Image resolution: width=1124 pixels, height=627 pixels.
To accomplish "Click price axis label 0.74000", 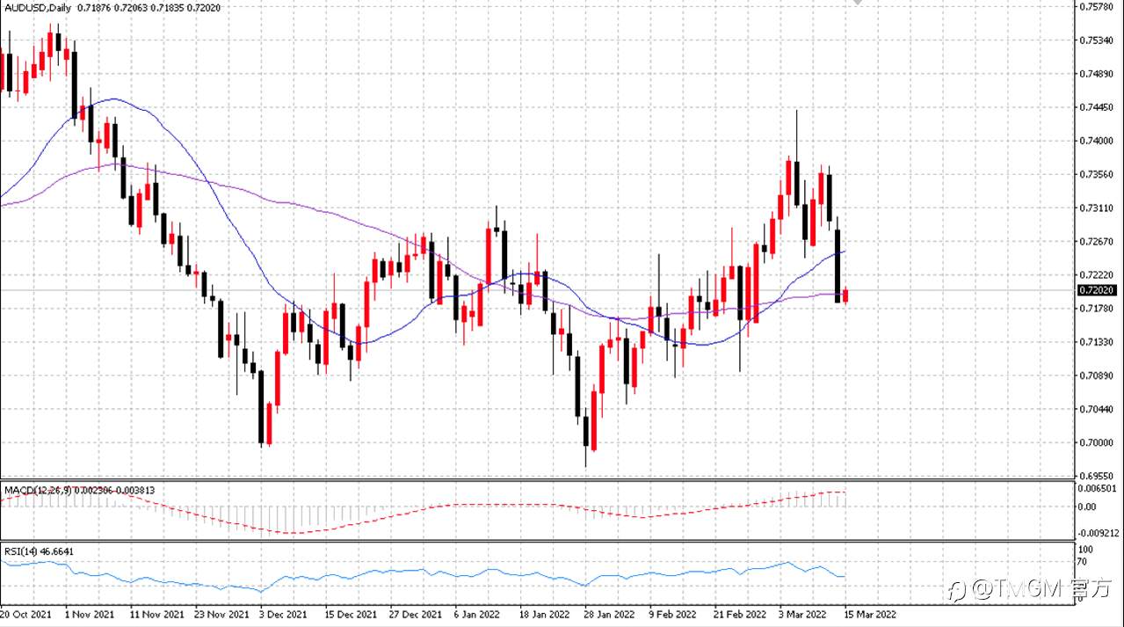I will pyautogui.click(x=1096, y=141).
